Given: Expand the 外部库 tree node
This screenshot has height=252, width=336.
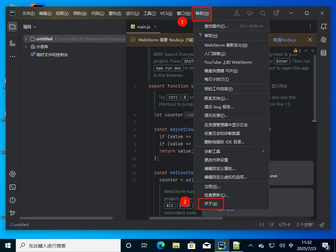Looking at the screenshot, I should tap(26, 47).
